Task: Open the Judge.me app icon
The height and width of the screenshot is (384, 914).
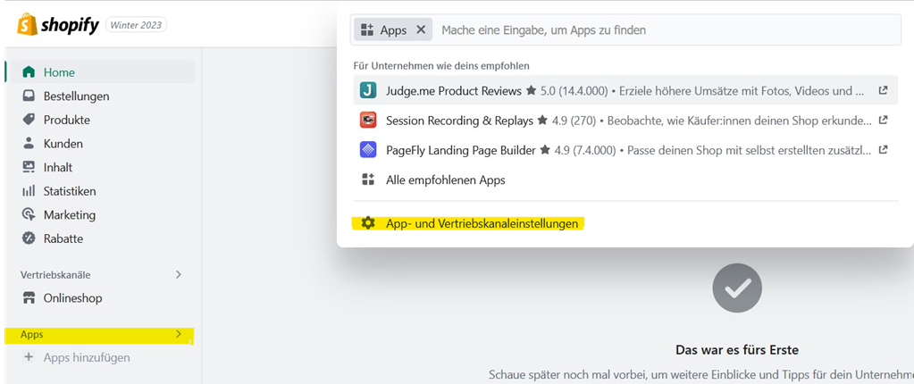Action: (368, 90)
